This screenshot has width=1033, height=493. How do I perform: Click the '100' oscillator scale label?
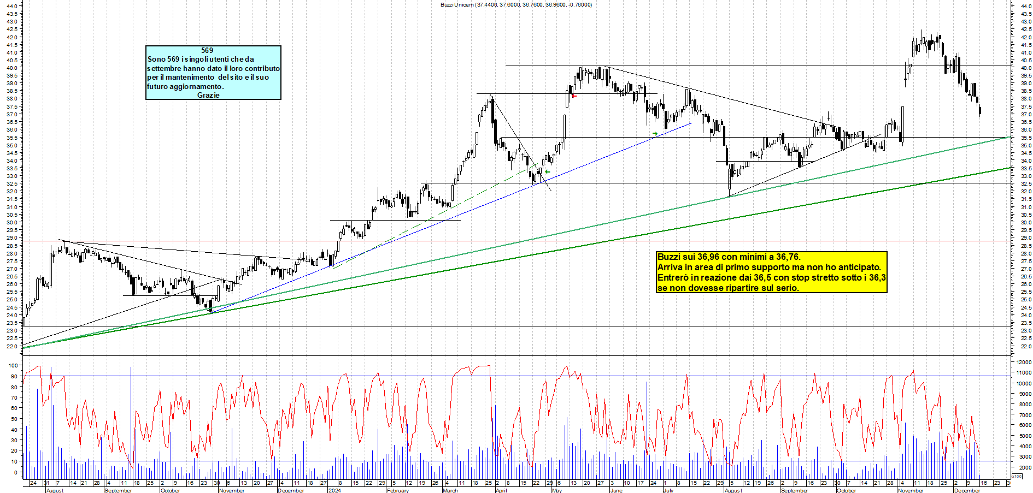(13, 365)
